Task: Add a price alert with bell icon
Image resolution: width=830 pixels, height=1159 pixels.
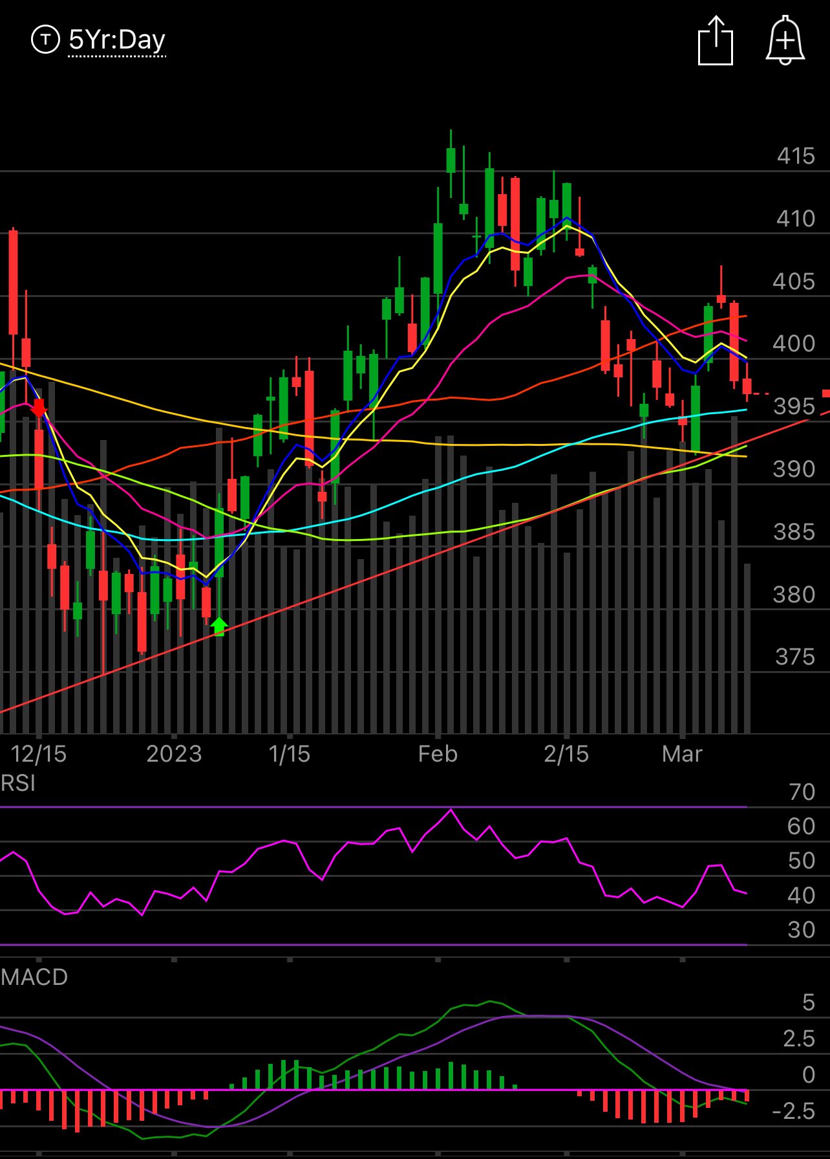Action: click(785, 41)
